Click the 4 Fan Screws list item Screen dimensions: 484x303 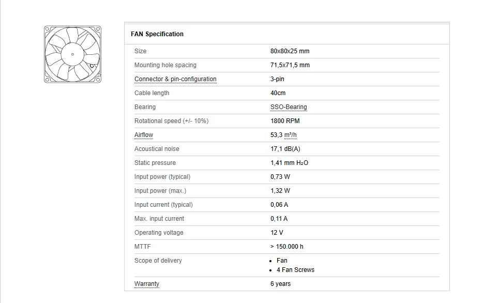coord(295,270)
